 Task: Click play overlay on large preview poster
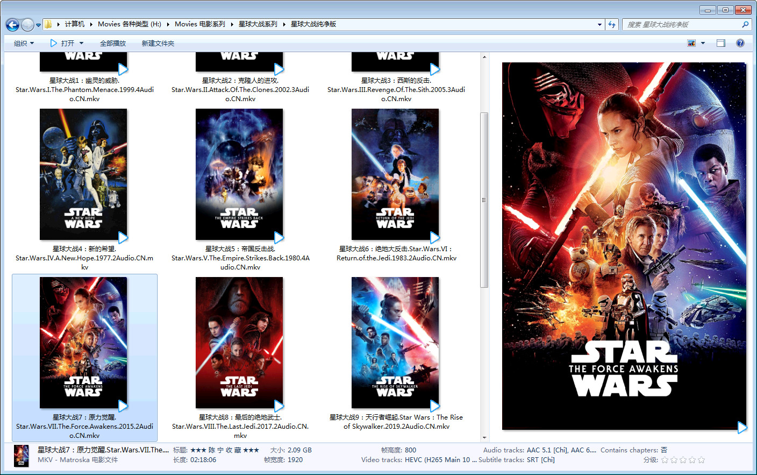pyautogui.click(x=742, y=428)
